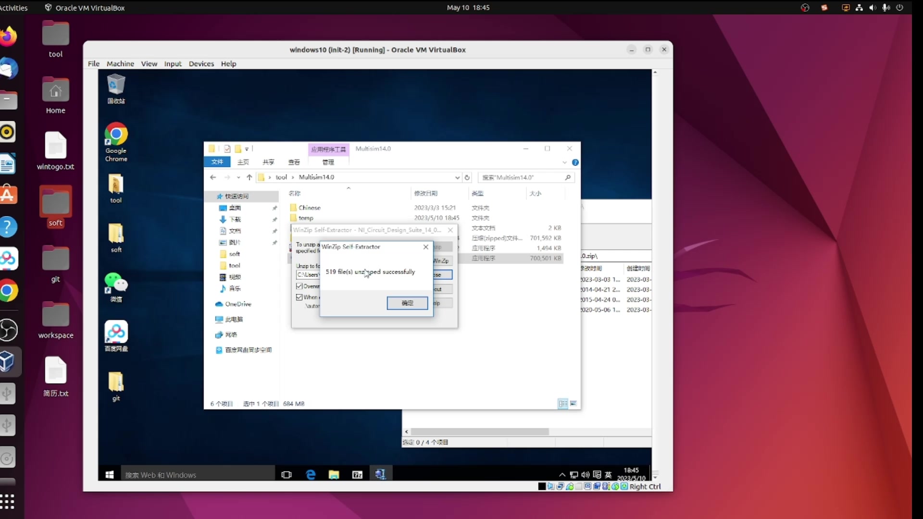
Task: Sort files by 修改日期 column header
Action: pyautogui.click(x=426, y=193)
